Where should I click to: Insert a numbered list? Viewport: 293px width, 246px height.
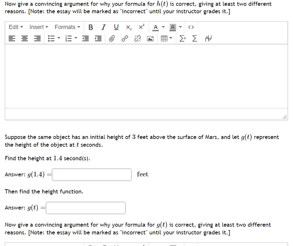tap(68, 38)
